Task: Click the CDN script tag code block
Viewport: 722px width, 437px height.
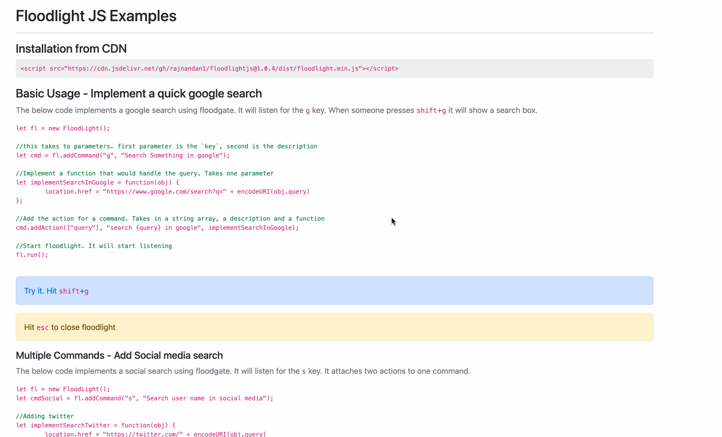Action: pyautogui.click(x=335, y=68)
